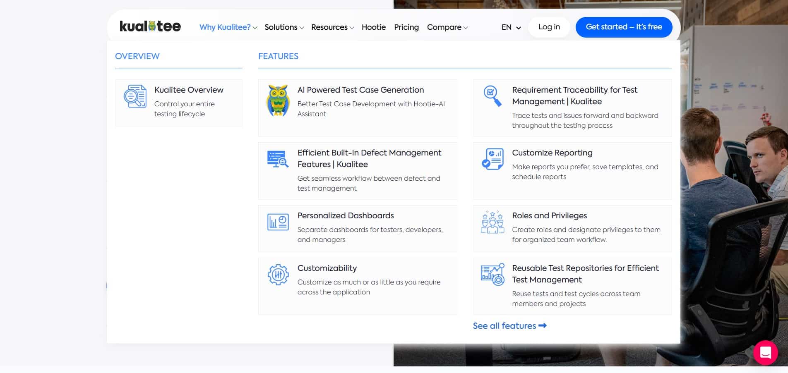The height and width of the screenshot is (373, 788).
Task: Click 'Get seamless workflow between defect' description
Action: 369,183
